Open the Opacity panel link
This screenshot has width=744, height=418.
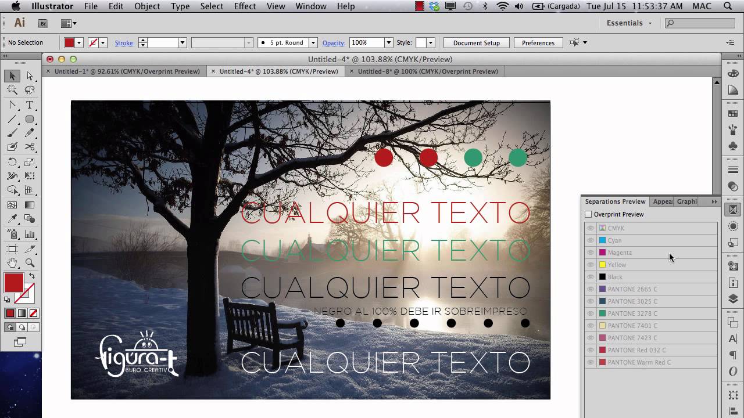pos(334,43)
